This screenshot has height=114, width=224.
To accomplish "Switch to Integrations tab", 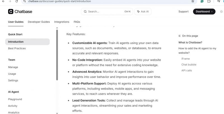I will 62,22.
